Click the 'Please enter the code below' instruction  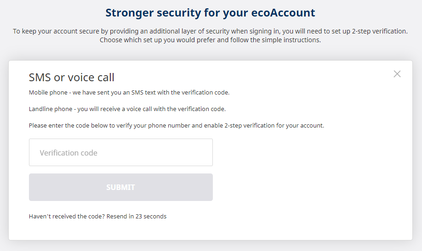177,125
